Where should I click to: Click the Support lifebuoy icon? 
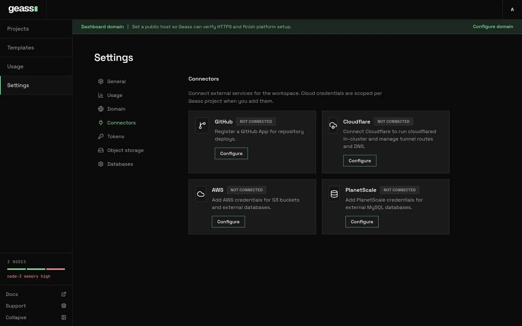tap(64, 306)
